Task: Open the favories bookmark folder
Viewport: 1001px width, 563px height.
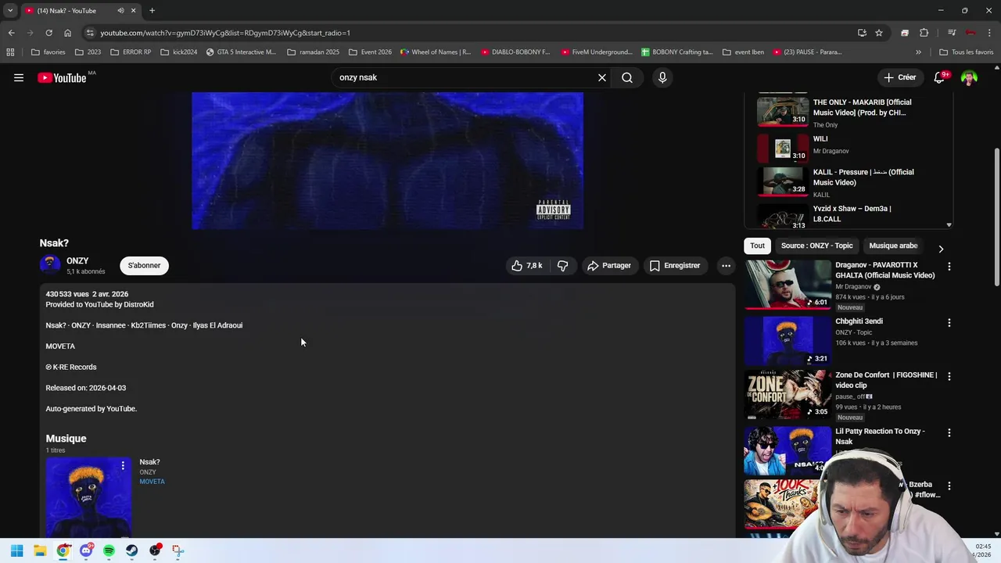Action: tap(48, 52)
